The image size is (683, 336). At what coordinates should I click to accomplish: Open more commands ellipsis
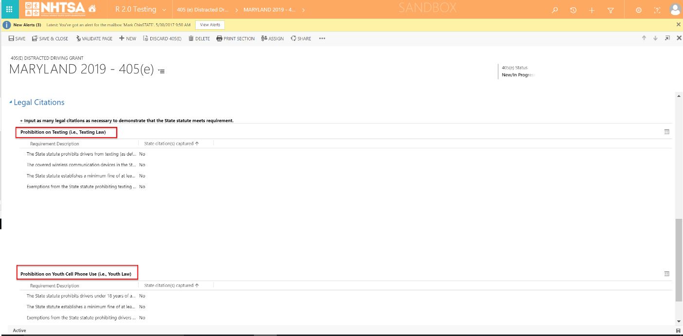322,38
